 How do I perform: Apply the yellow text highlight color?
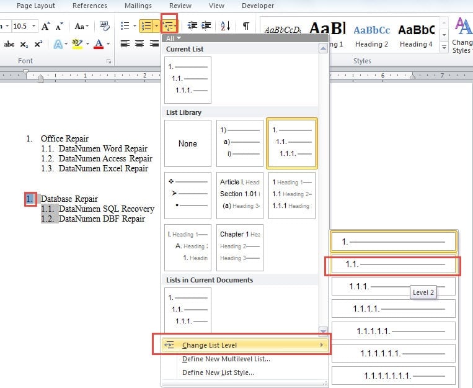pyautogui.click(x=77, y=44)
